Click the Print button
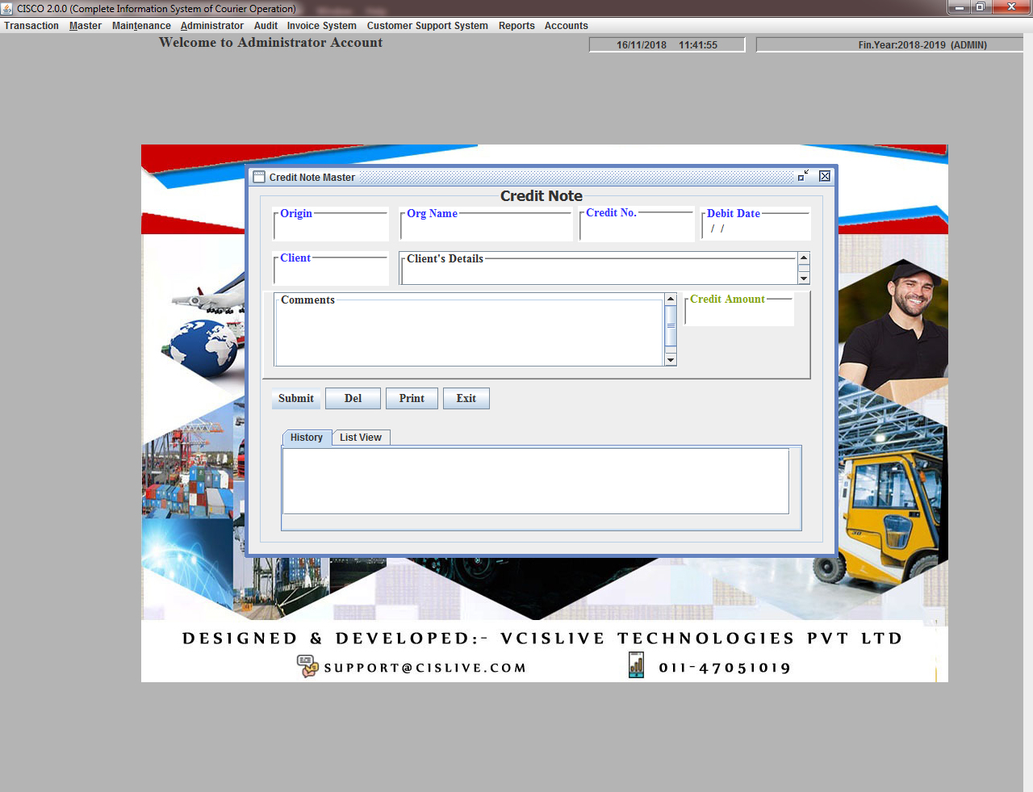This screenshot has height=792, width=1033. (x=412, y=399)
